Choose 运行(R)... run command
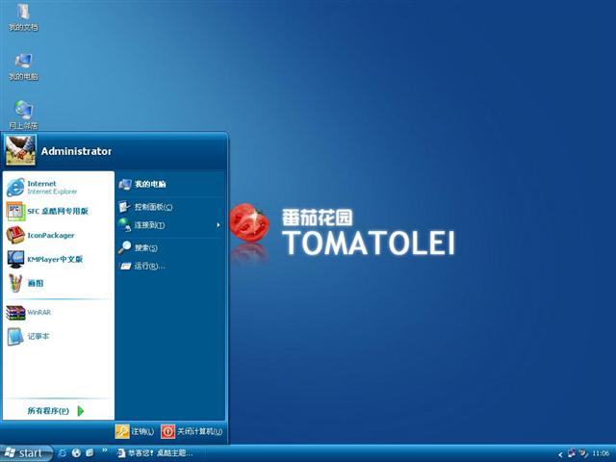Screen dimensions: 616x462 click(x=169, y=266)
